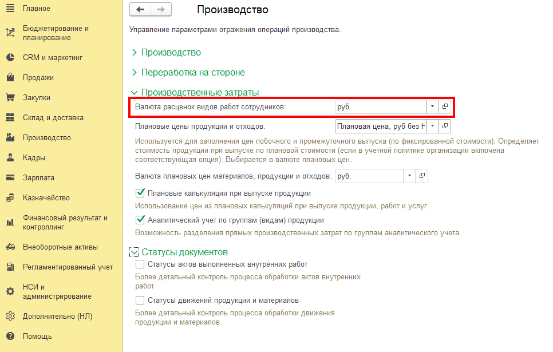The image size is (553, 352).
Task: Go forward with the right arrow button
Action: point(161,10)
